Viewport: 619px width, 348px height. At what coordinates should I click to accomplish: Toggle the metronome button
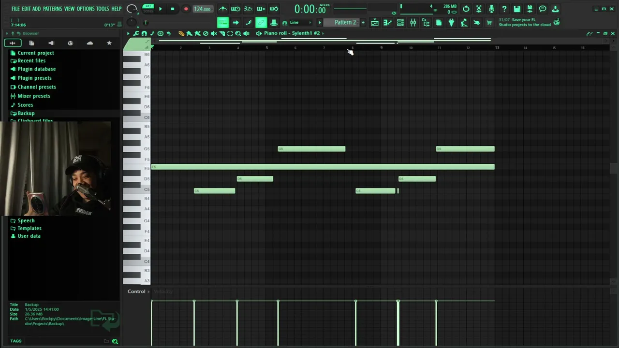[222, 9]
